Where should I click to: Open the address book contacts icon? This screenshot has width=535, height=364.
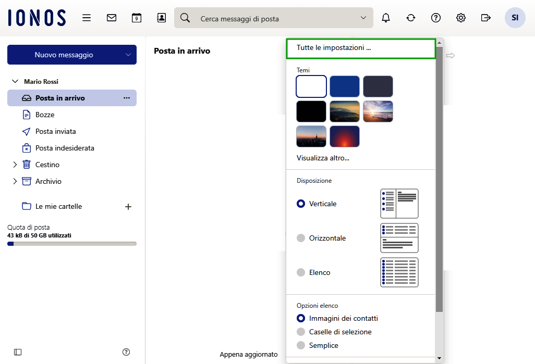[162, 18]
